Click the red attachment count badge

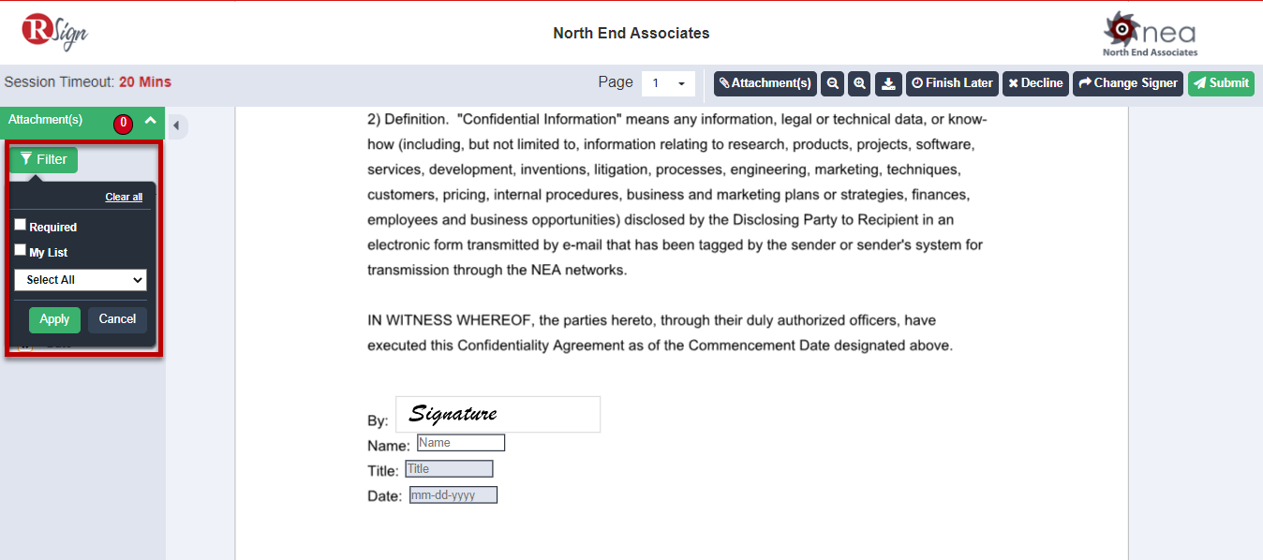(x=123, y=123)
